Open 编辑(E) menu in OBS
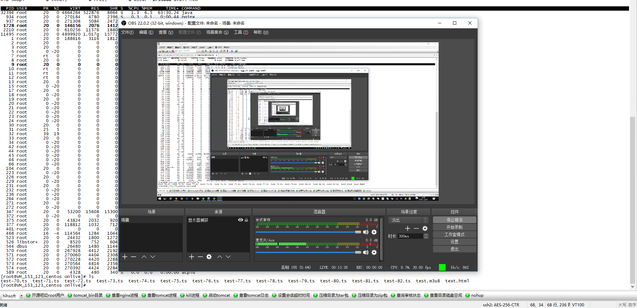The height and width of the screenshot is (308, 637). point(146,32)
